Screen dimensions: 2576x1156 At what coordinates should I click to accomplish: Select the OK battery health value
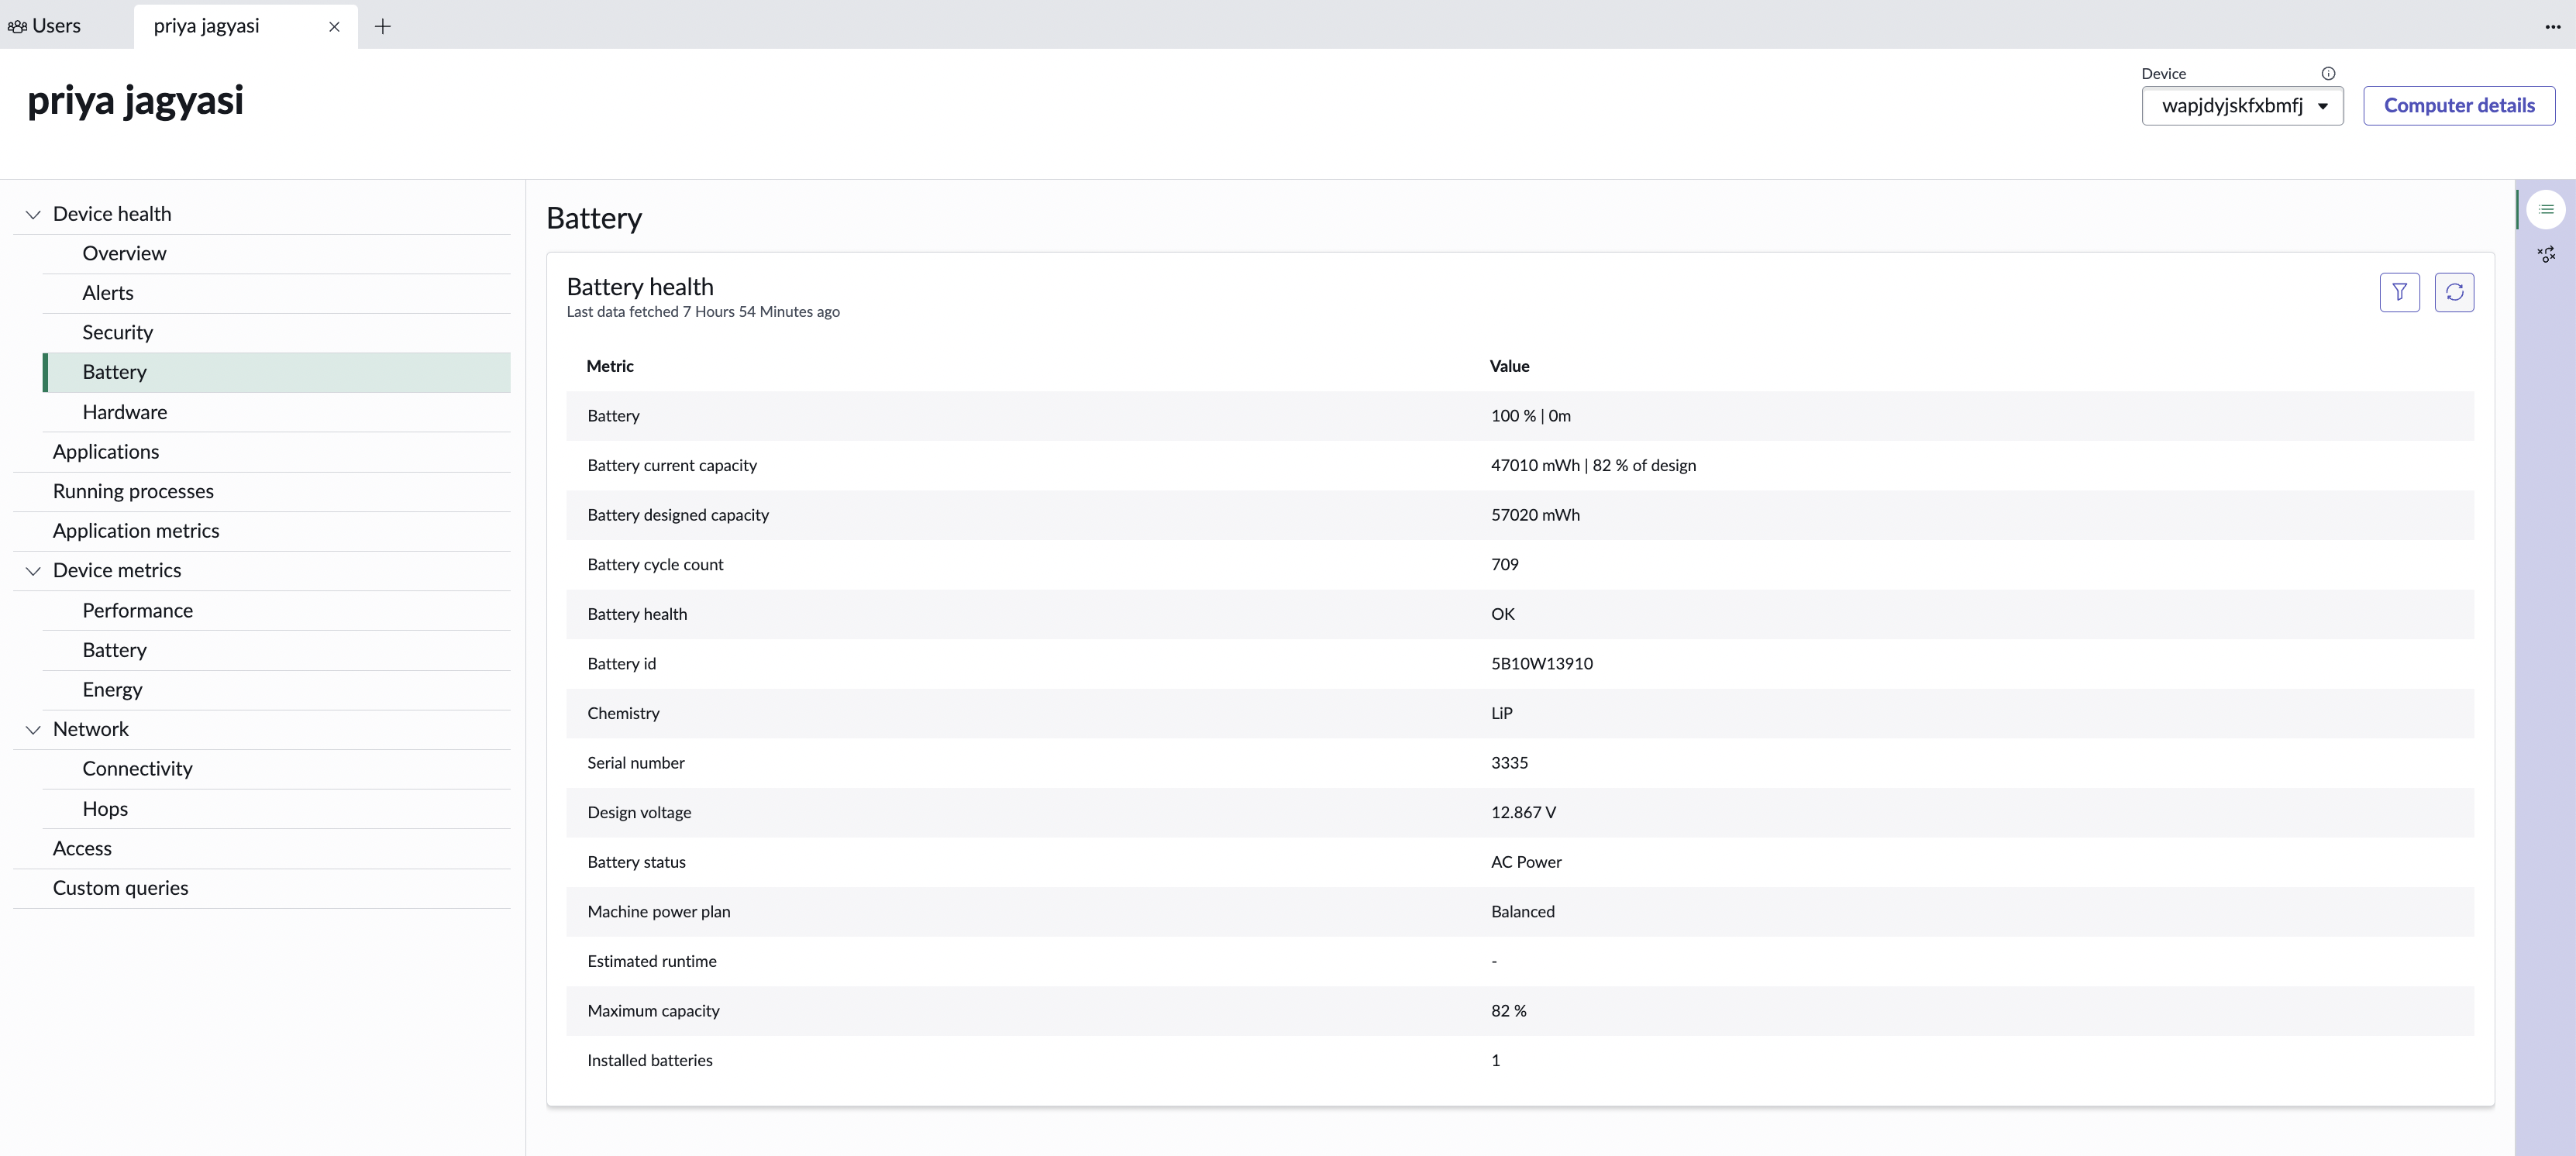coord(1502,614)
